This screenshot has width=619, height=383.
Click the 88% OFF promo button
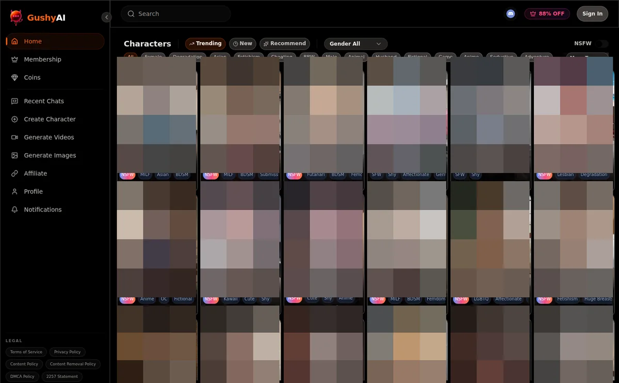547,14
